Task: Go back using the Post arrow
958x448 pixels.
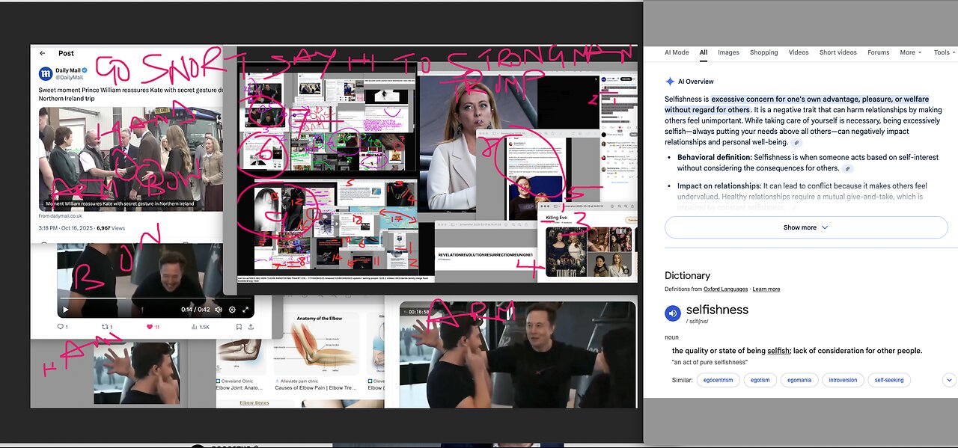Action: click(x=43, y=53)
